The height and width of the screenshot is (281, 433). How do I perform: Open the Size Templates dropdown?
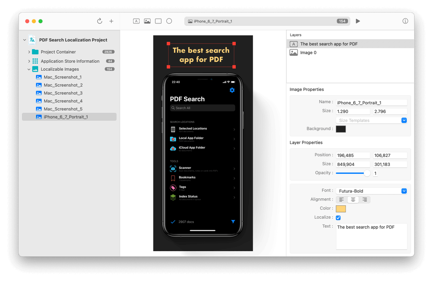tap(371, 120)
